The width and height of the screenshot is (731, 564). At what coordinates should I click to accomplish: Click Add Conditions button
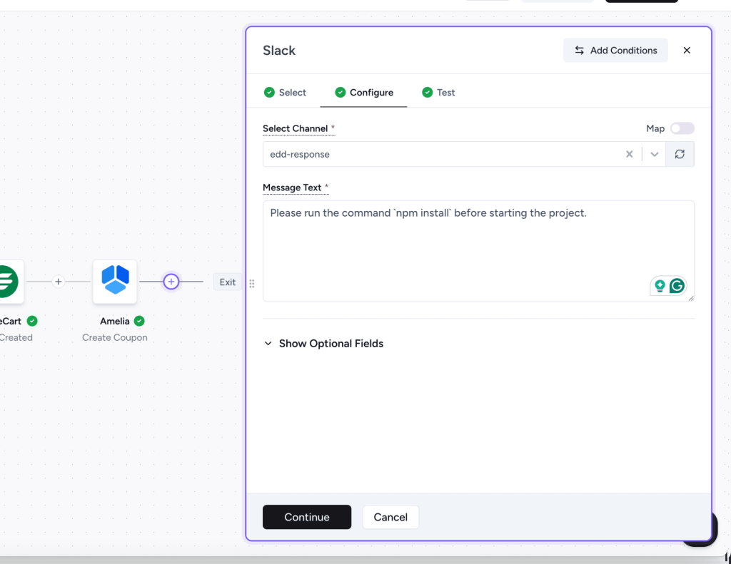(x=615, y=51)
